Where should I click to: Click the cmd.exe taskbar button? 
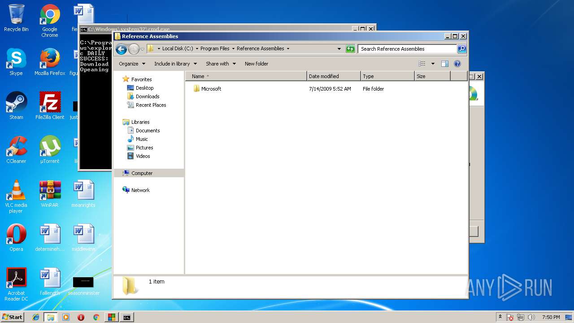127,317
